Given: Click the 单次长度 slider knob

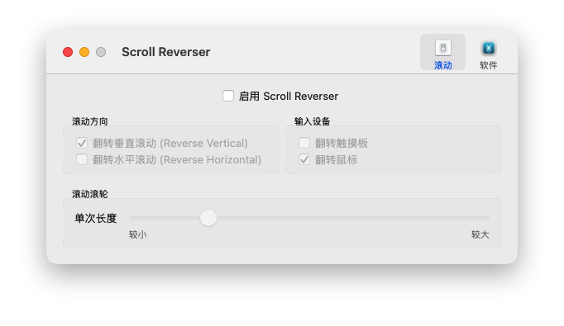Looking at the screenshot, I should tap(208, 218).
